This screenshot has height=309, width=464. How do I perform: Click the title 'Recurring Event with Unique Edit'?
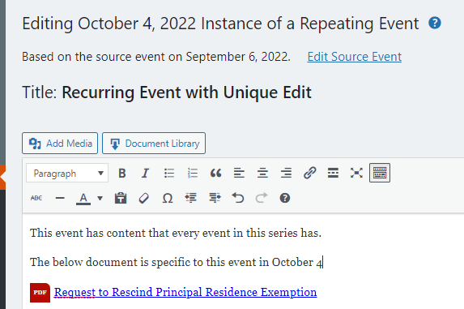point(186,92)
